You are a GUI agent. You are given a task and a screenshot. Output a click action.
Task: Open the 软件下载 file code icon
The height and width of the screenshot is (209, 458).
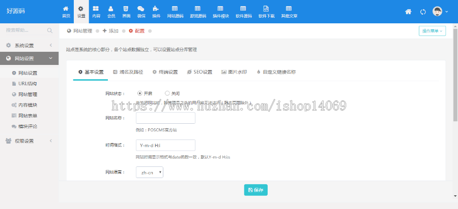pyautogui.click(x=266, y=9)
